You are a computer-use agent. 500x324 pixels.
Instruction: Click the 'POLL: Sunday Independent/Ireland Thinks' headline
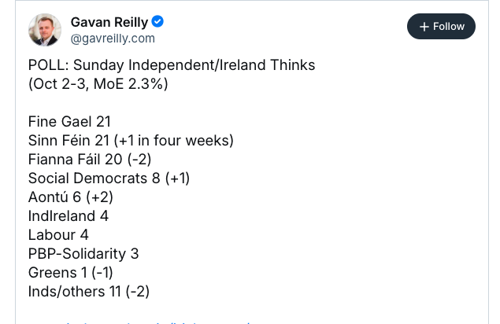click(x=171, y=65)
